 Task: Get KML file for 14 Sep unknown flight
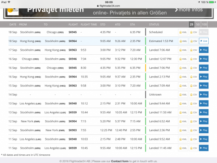pos(183,94)
